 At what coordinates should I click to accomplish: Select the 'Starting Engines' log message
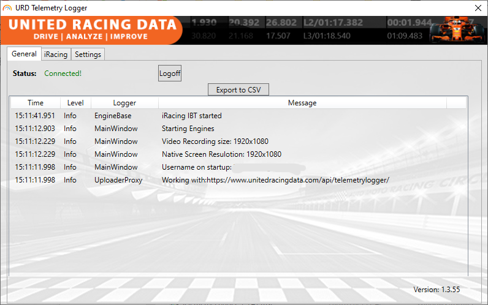188,129
